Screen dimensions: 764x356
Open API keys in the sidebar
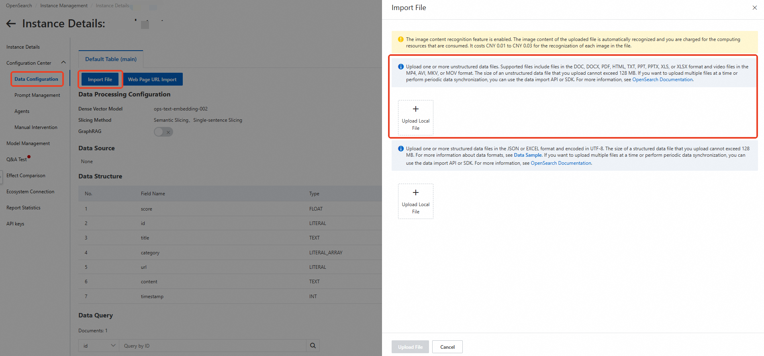point(15,224)
